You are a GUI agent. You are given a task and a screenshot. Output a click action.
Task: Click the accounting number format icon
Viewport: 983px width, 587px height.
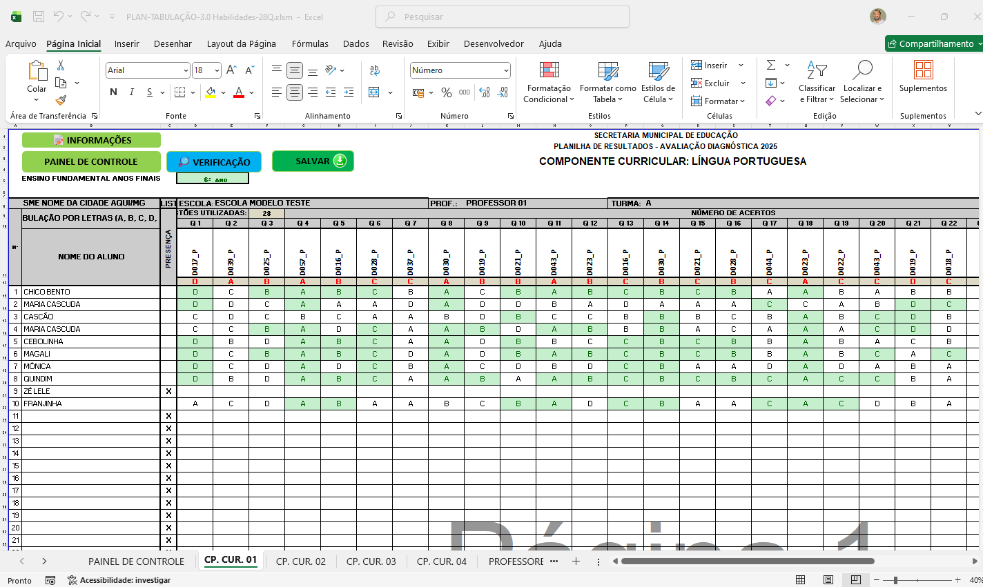coord(418,92)
